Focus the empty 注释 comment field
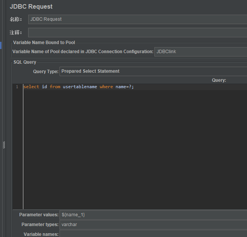This screenshot has height=237, width=247. [137, 33]
